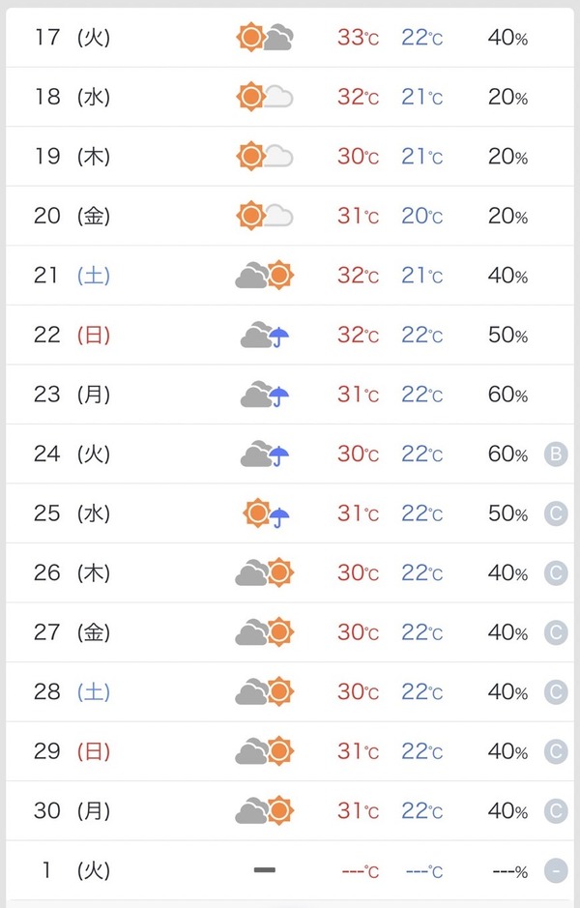Click the cloudy-sunny icon for day 21
Image resolution: width=580 pixels, height=908 pixels.
[265, 275]
